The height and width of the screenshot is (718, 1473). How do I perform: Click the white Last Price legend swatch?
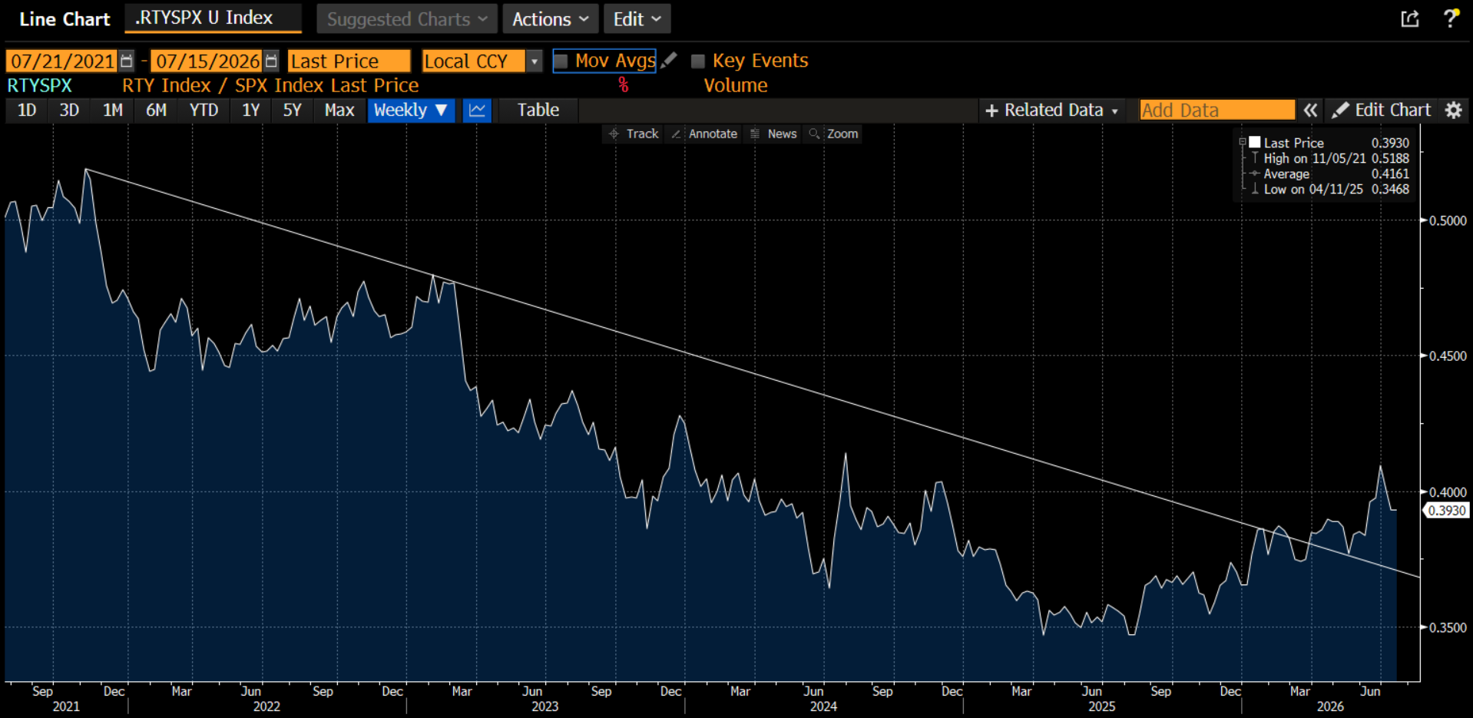pyautogui.click(x=1255, y=142)
